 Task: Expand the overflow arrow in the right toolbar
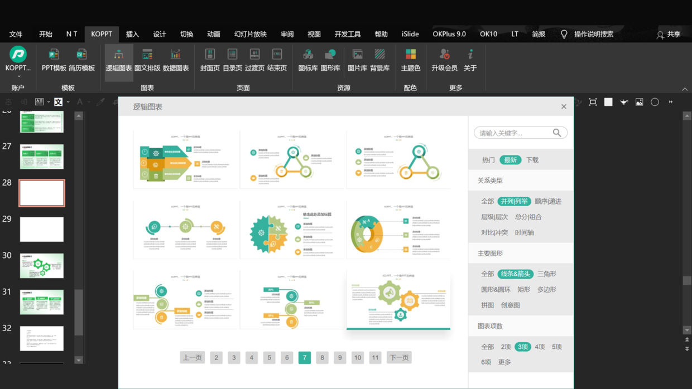tap(671, 102)
